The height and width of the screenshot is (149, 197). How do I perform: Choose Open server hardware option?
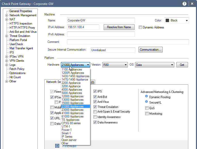point(76,140)
